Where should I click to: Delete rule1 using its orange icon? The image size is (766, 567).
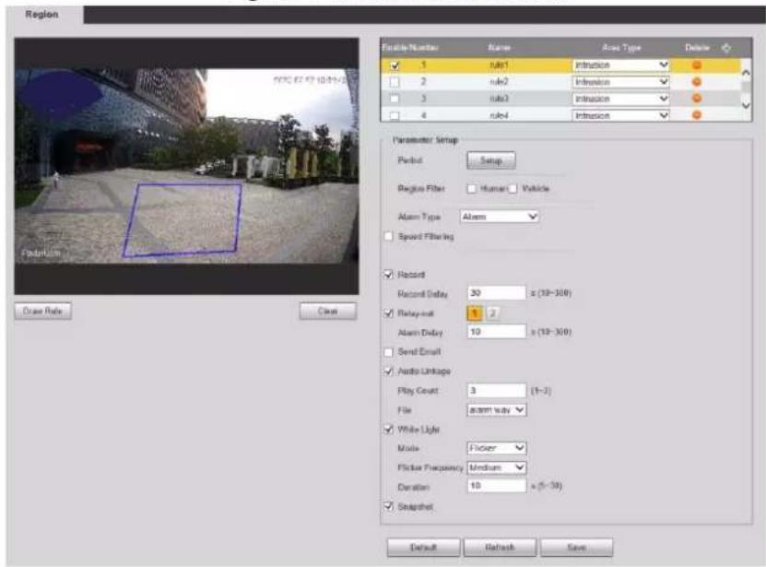697,65
